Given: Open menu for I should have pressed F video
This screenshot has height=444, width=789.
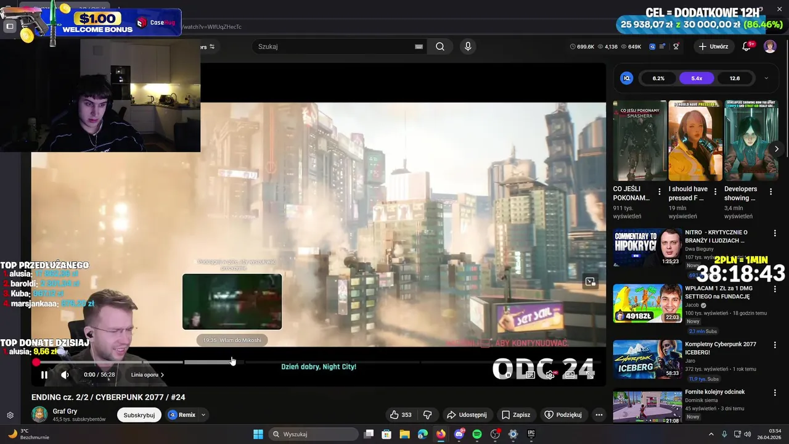Looking at the screenshot, I should (715, 192).
